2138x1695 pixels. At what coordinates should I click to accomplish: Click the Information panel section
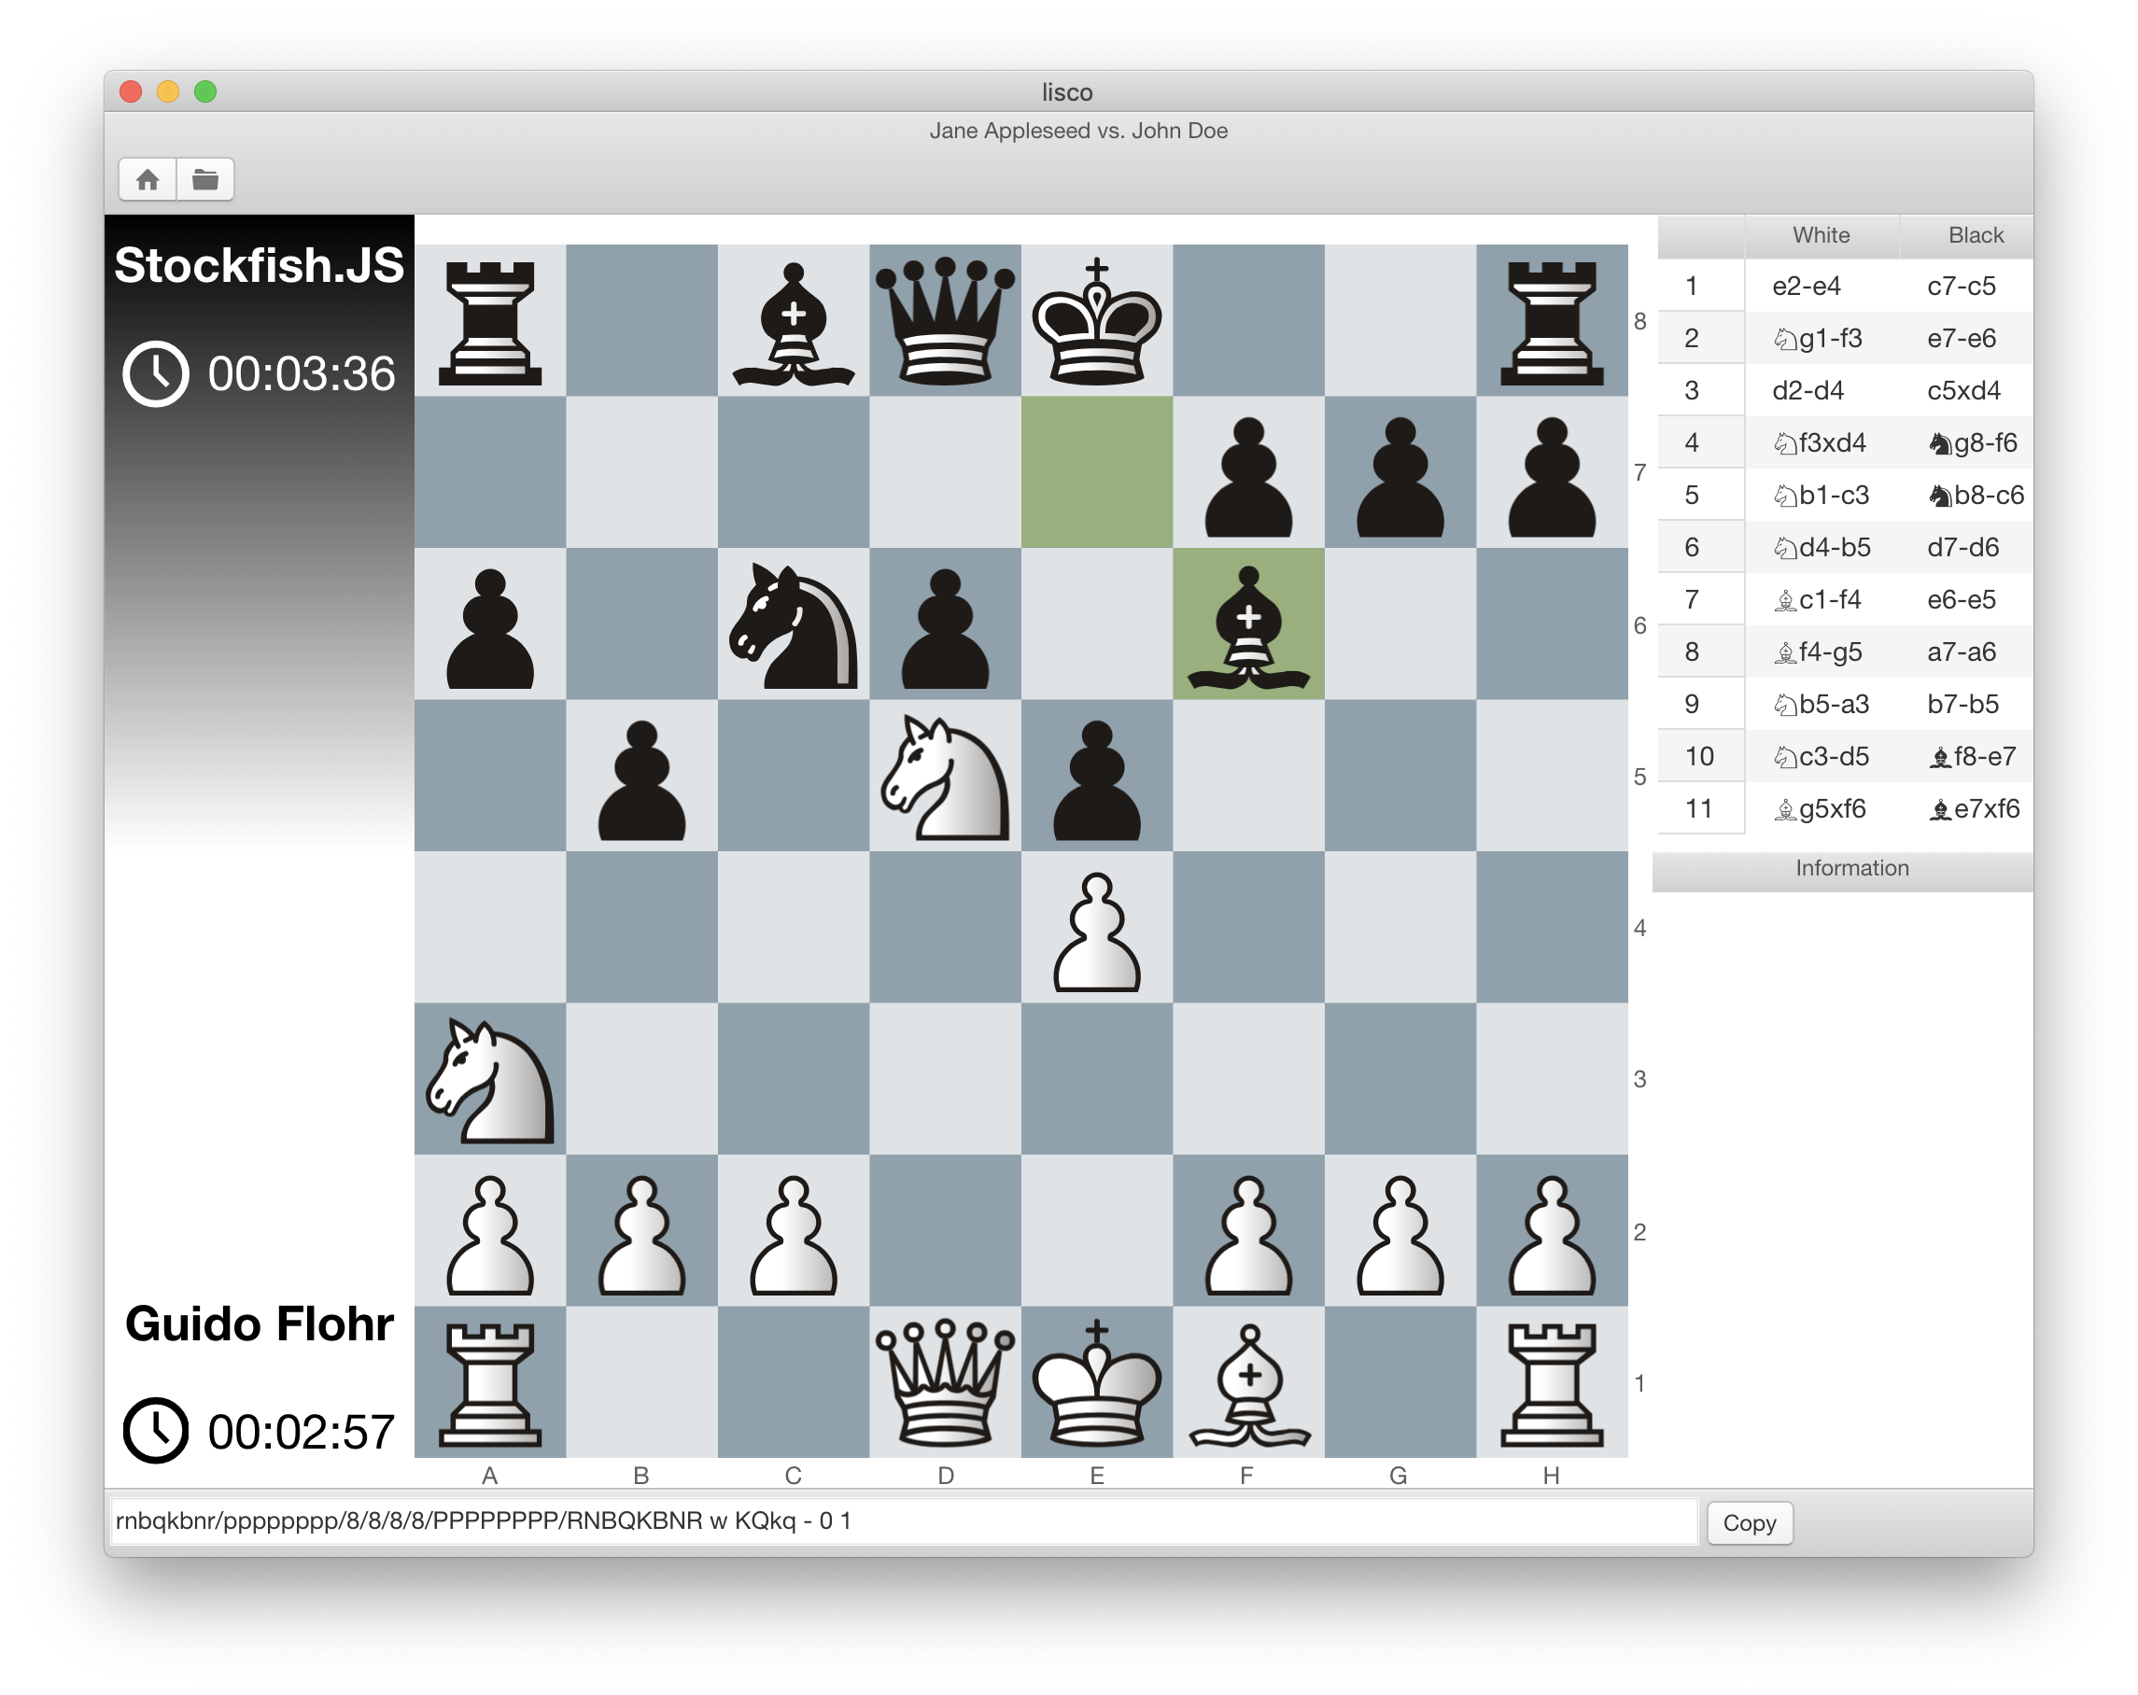1850,867
